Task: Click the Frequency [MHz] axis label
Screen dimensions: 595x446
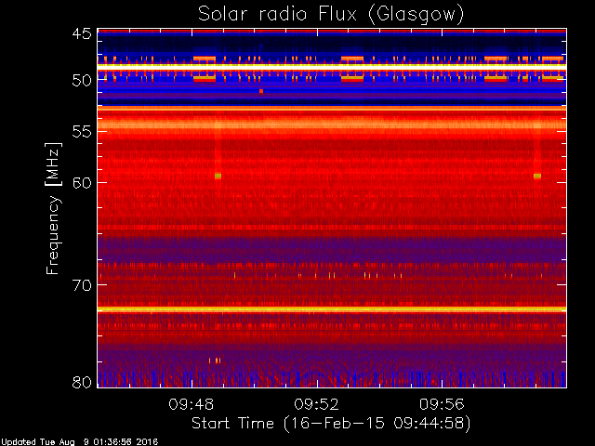Action: click(53, 208)
